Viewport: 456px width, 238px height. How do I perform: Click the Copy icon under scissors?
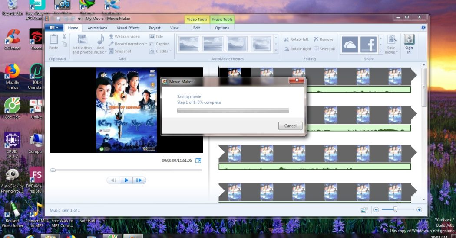click(x=64, y=44)
